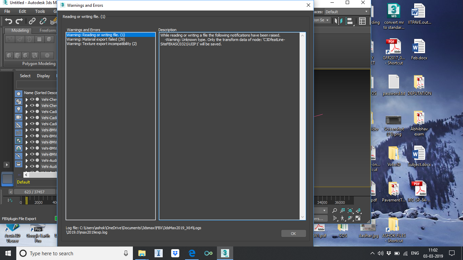Select the Select and Link chain tool
The height and width of the screenshot is (260, 463).
click(32, 21)
